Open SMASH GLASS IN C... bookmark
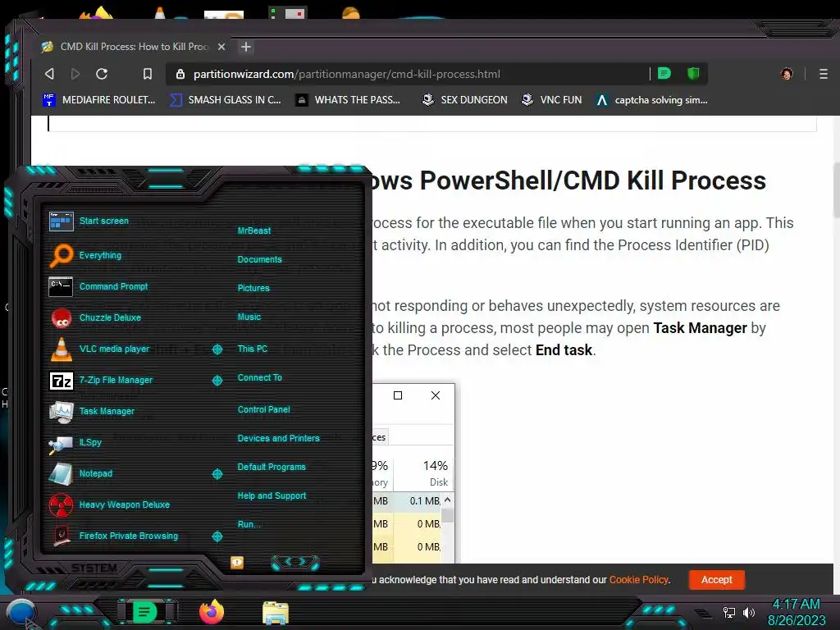The height and width of the screenshot is (630, 840). point(225,99)
